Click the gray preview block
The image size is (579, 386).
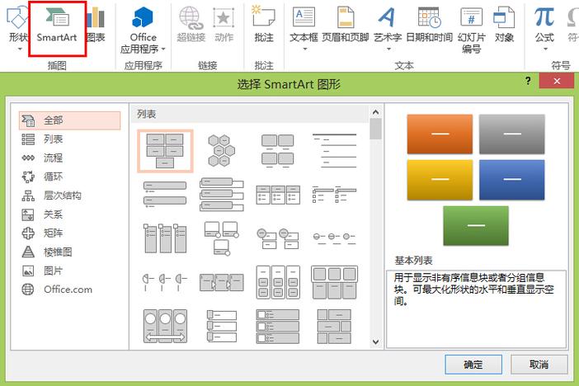point(512,134)
